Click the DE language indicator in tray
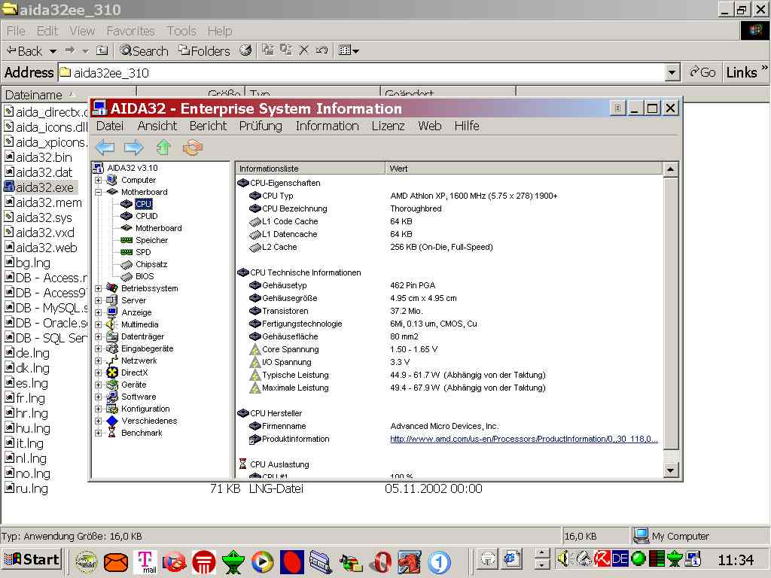771x578 pixels. tap(620, 559)
